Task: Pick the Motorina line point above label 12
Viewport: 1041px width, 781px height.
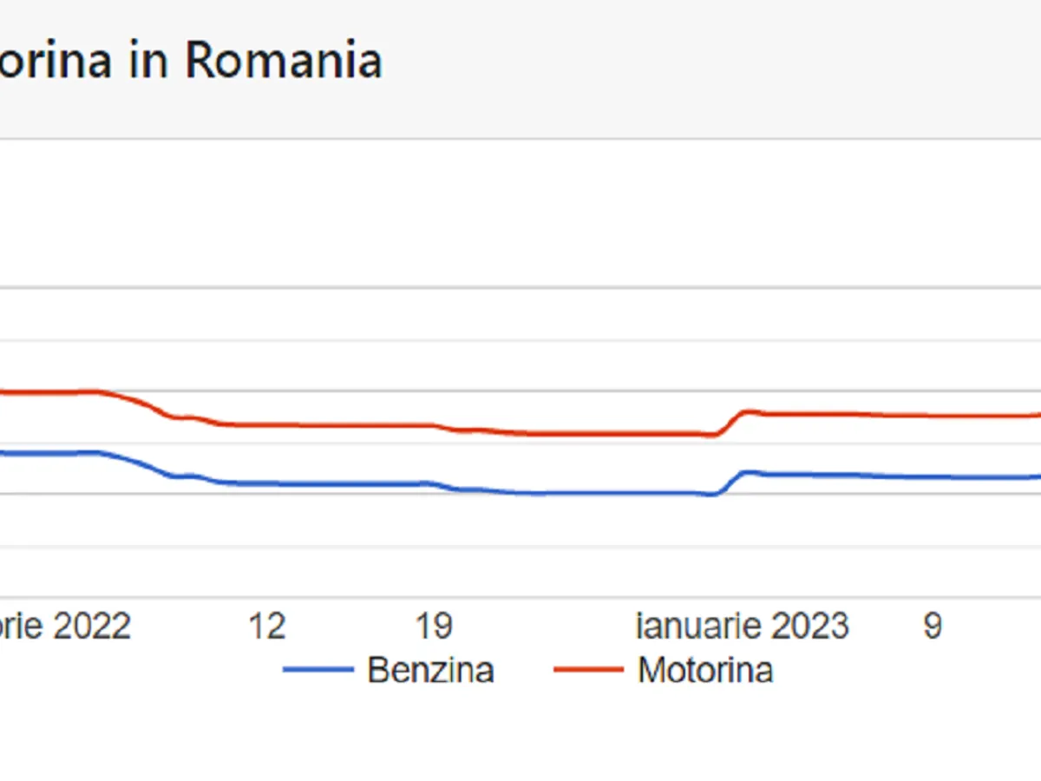Action: (266, 424)
